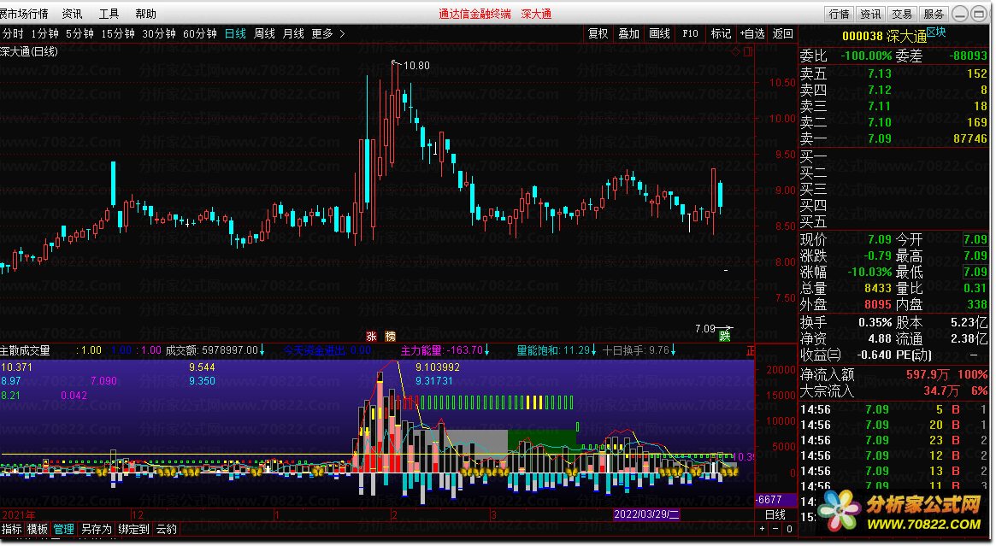Click the 资讯 top-right button
Screen dimensions: 996x546
click(x=870, y=14)
